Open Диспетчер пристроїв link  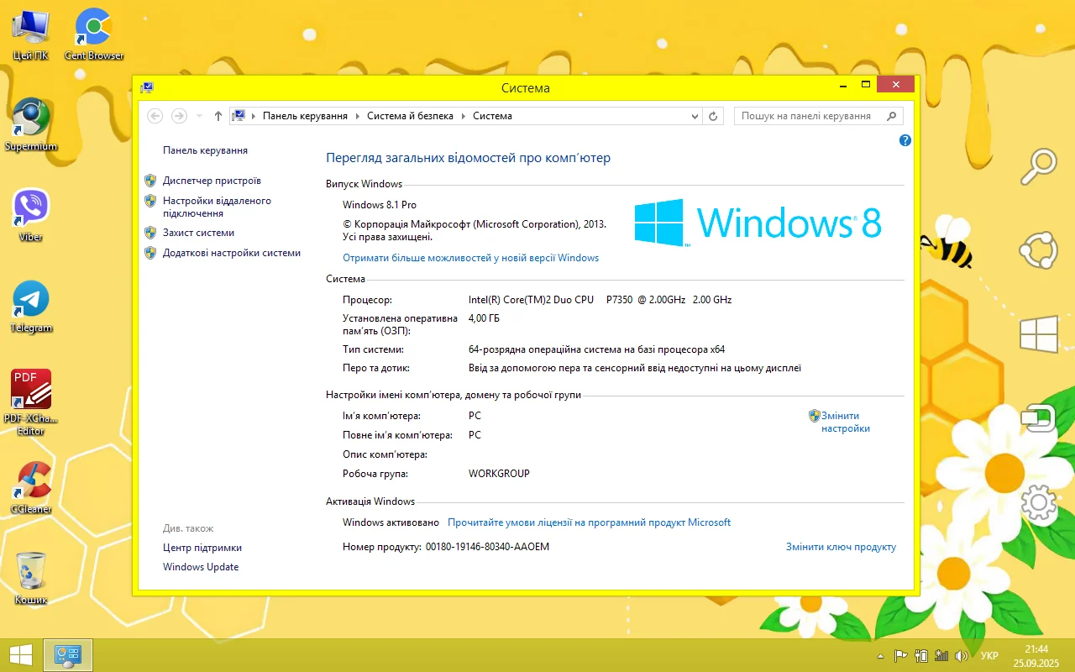pyautogui.click(x=212, y=181)
